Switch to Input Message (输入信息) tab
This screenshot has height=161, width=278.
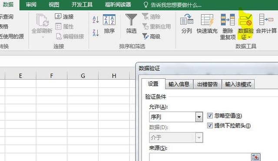179,84
